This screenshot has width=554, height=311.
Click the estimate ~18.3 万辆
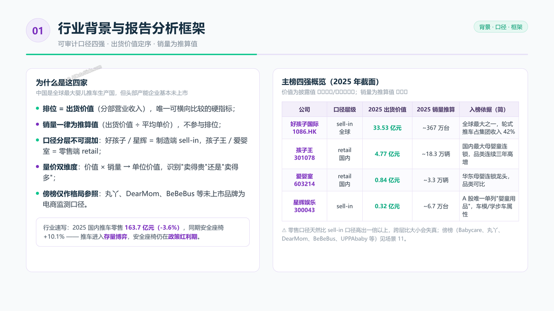click(436, 154)
